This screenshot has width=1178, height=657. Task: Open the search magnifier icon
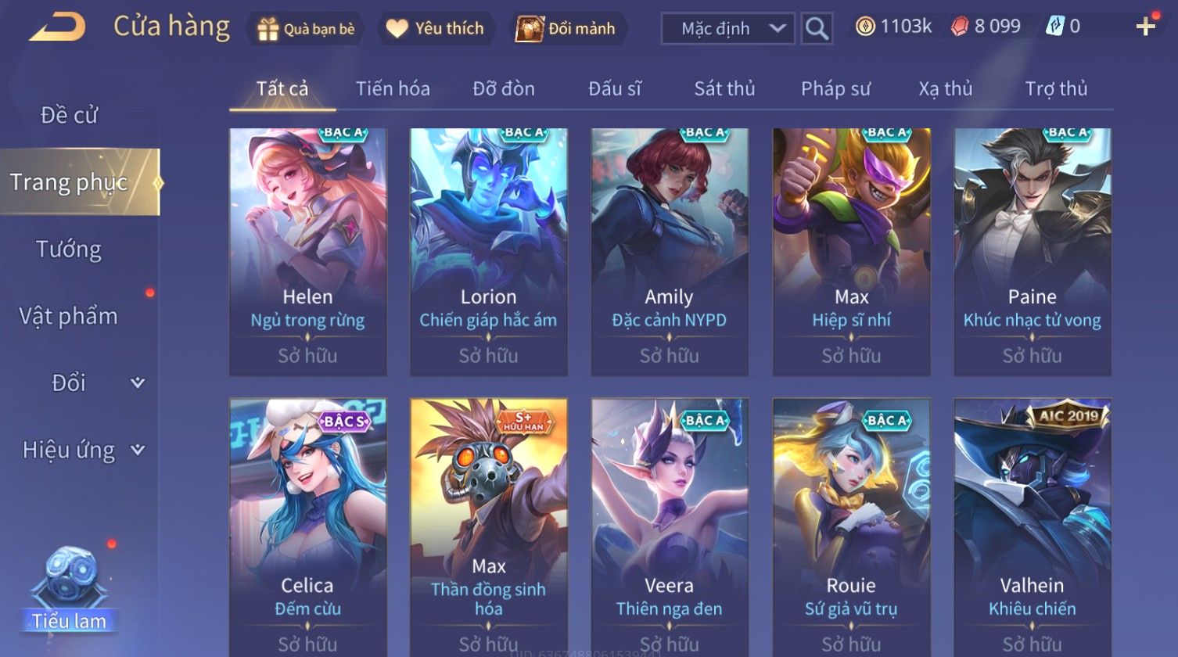[817, 29]
